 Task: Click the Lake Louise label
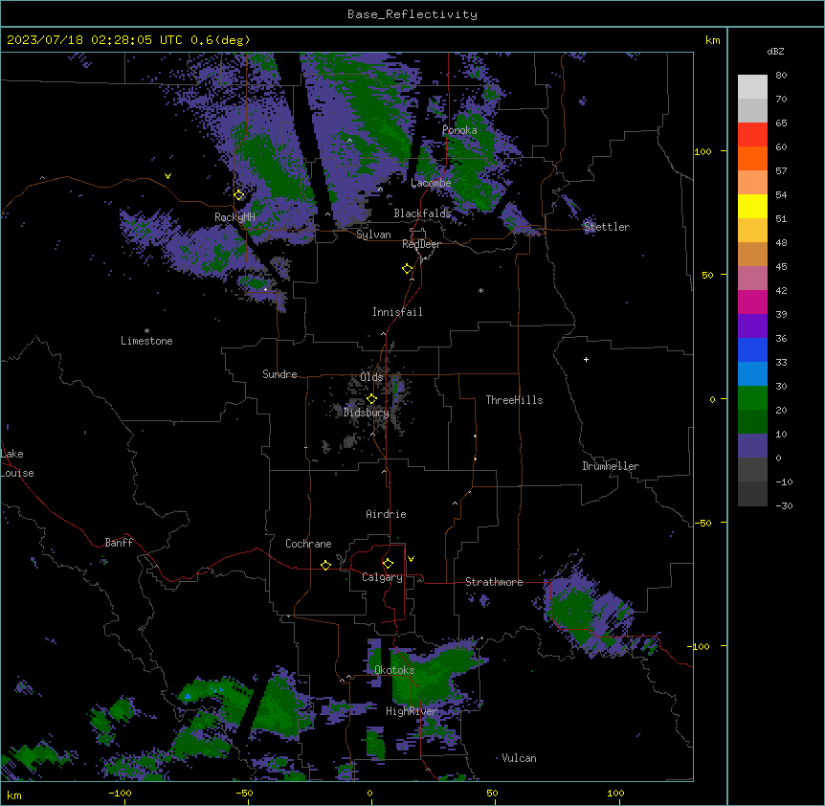pyautogui.click(x=17, y=463)
